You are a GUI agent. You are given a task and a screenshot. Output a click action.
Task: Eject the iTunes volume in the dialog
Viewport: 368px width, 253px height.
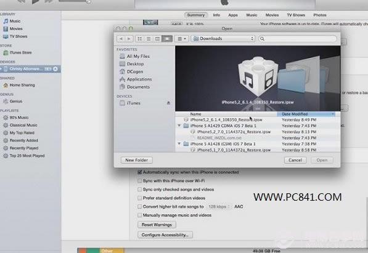[168, 103]
